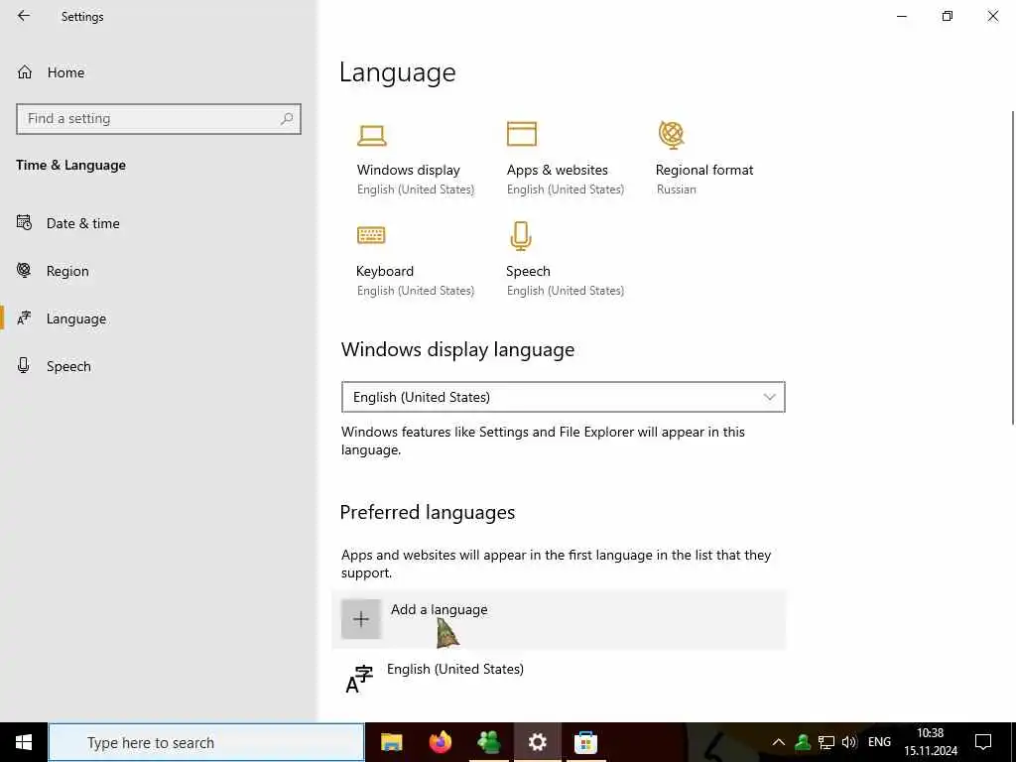
Task: Open the notification center icon
Action: 983,742
